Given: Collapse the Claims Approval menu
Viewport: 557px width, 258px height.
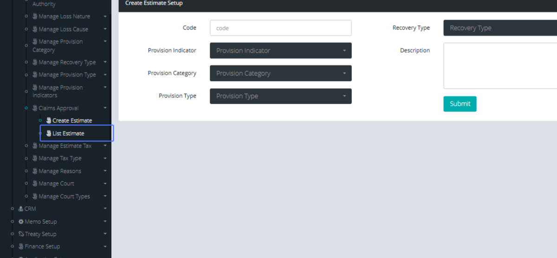Looking at the screenshot, I should click(x=105, y=108).
